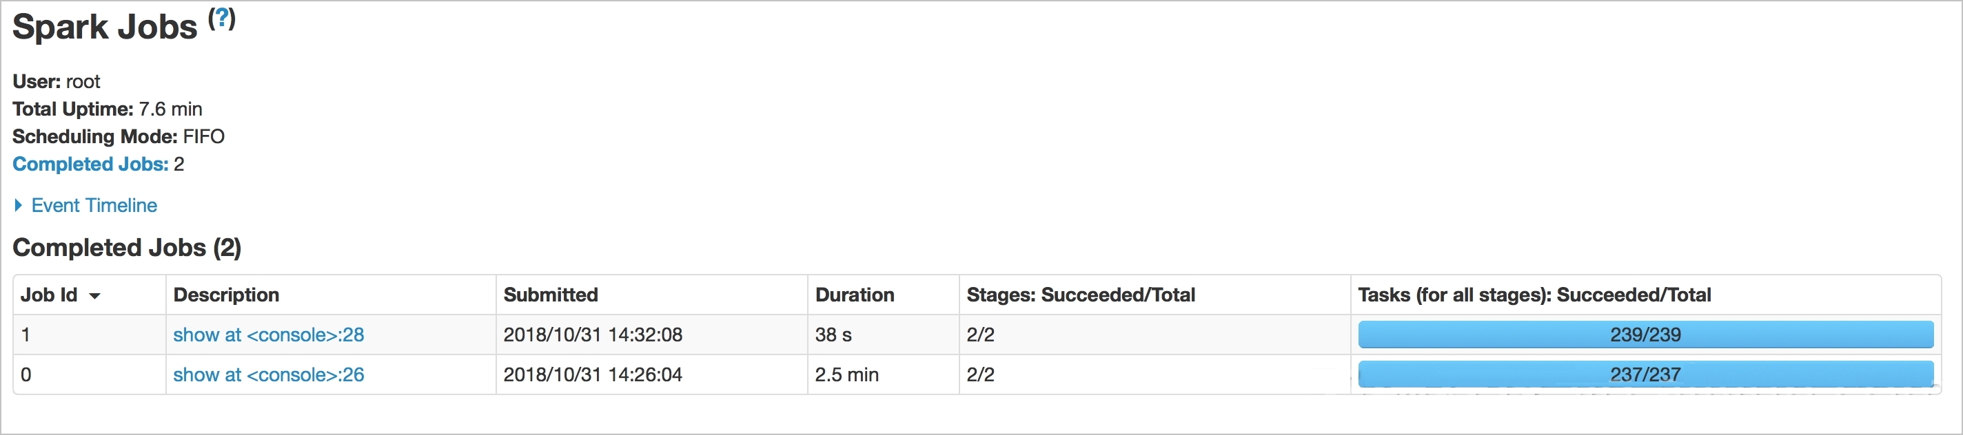Open job 'show at <console>:26'
This screenshot has width=1963, height=435.
268,374
